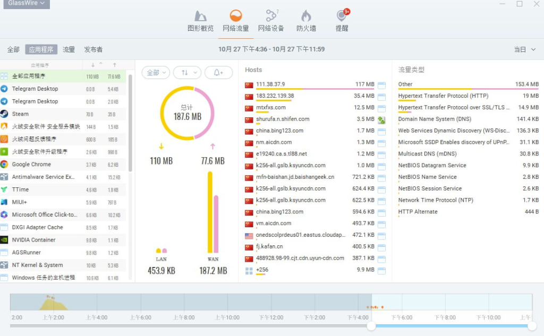Switch to the 流量 (Traffic) tab
Screen dimensions: 544x336
pos(68,49)
